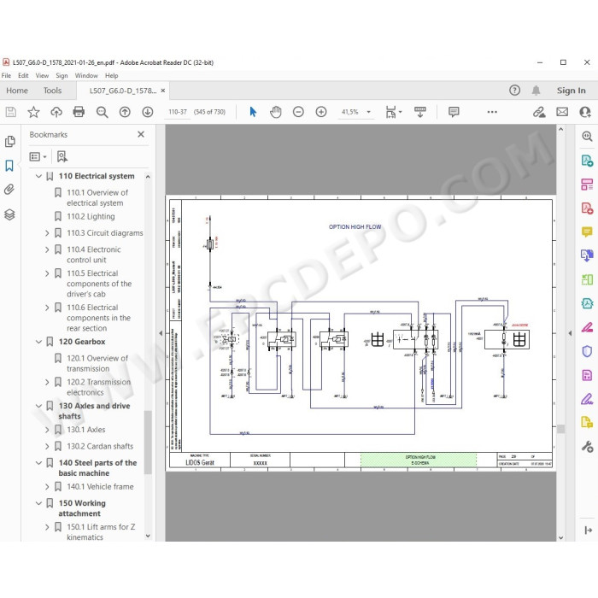
Task: Open notifications bell
Action: tap(536, 91)
